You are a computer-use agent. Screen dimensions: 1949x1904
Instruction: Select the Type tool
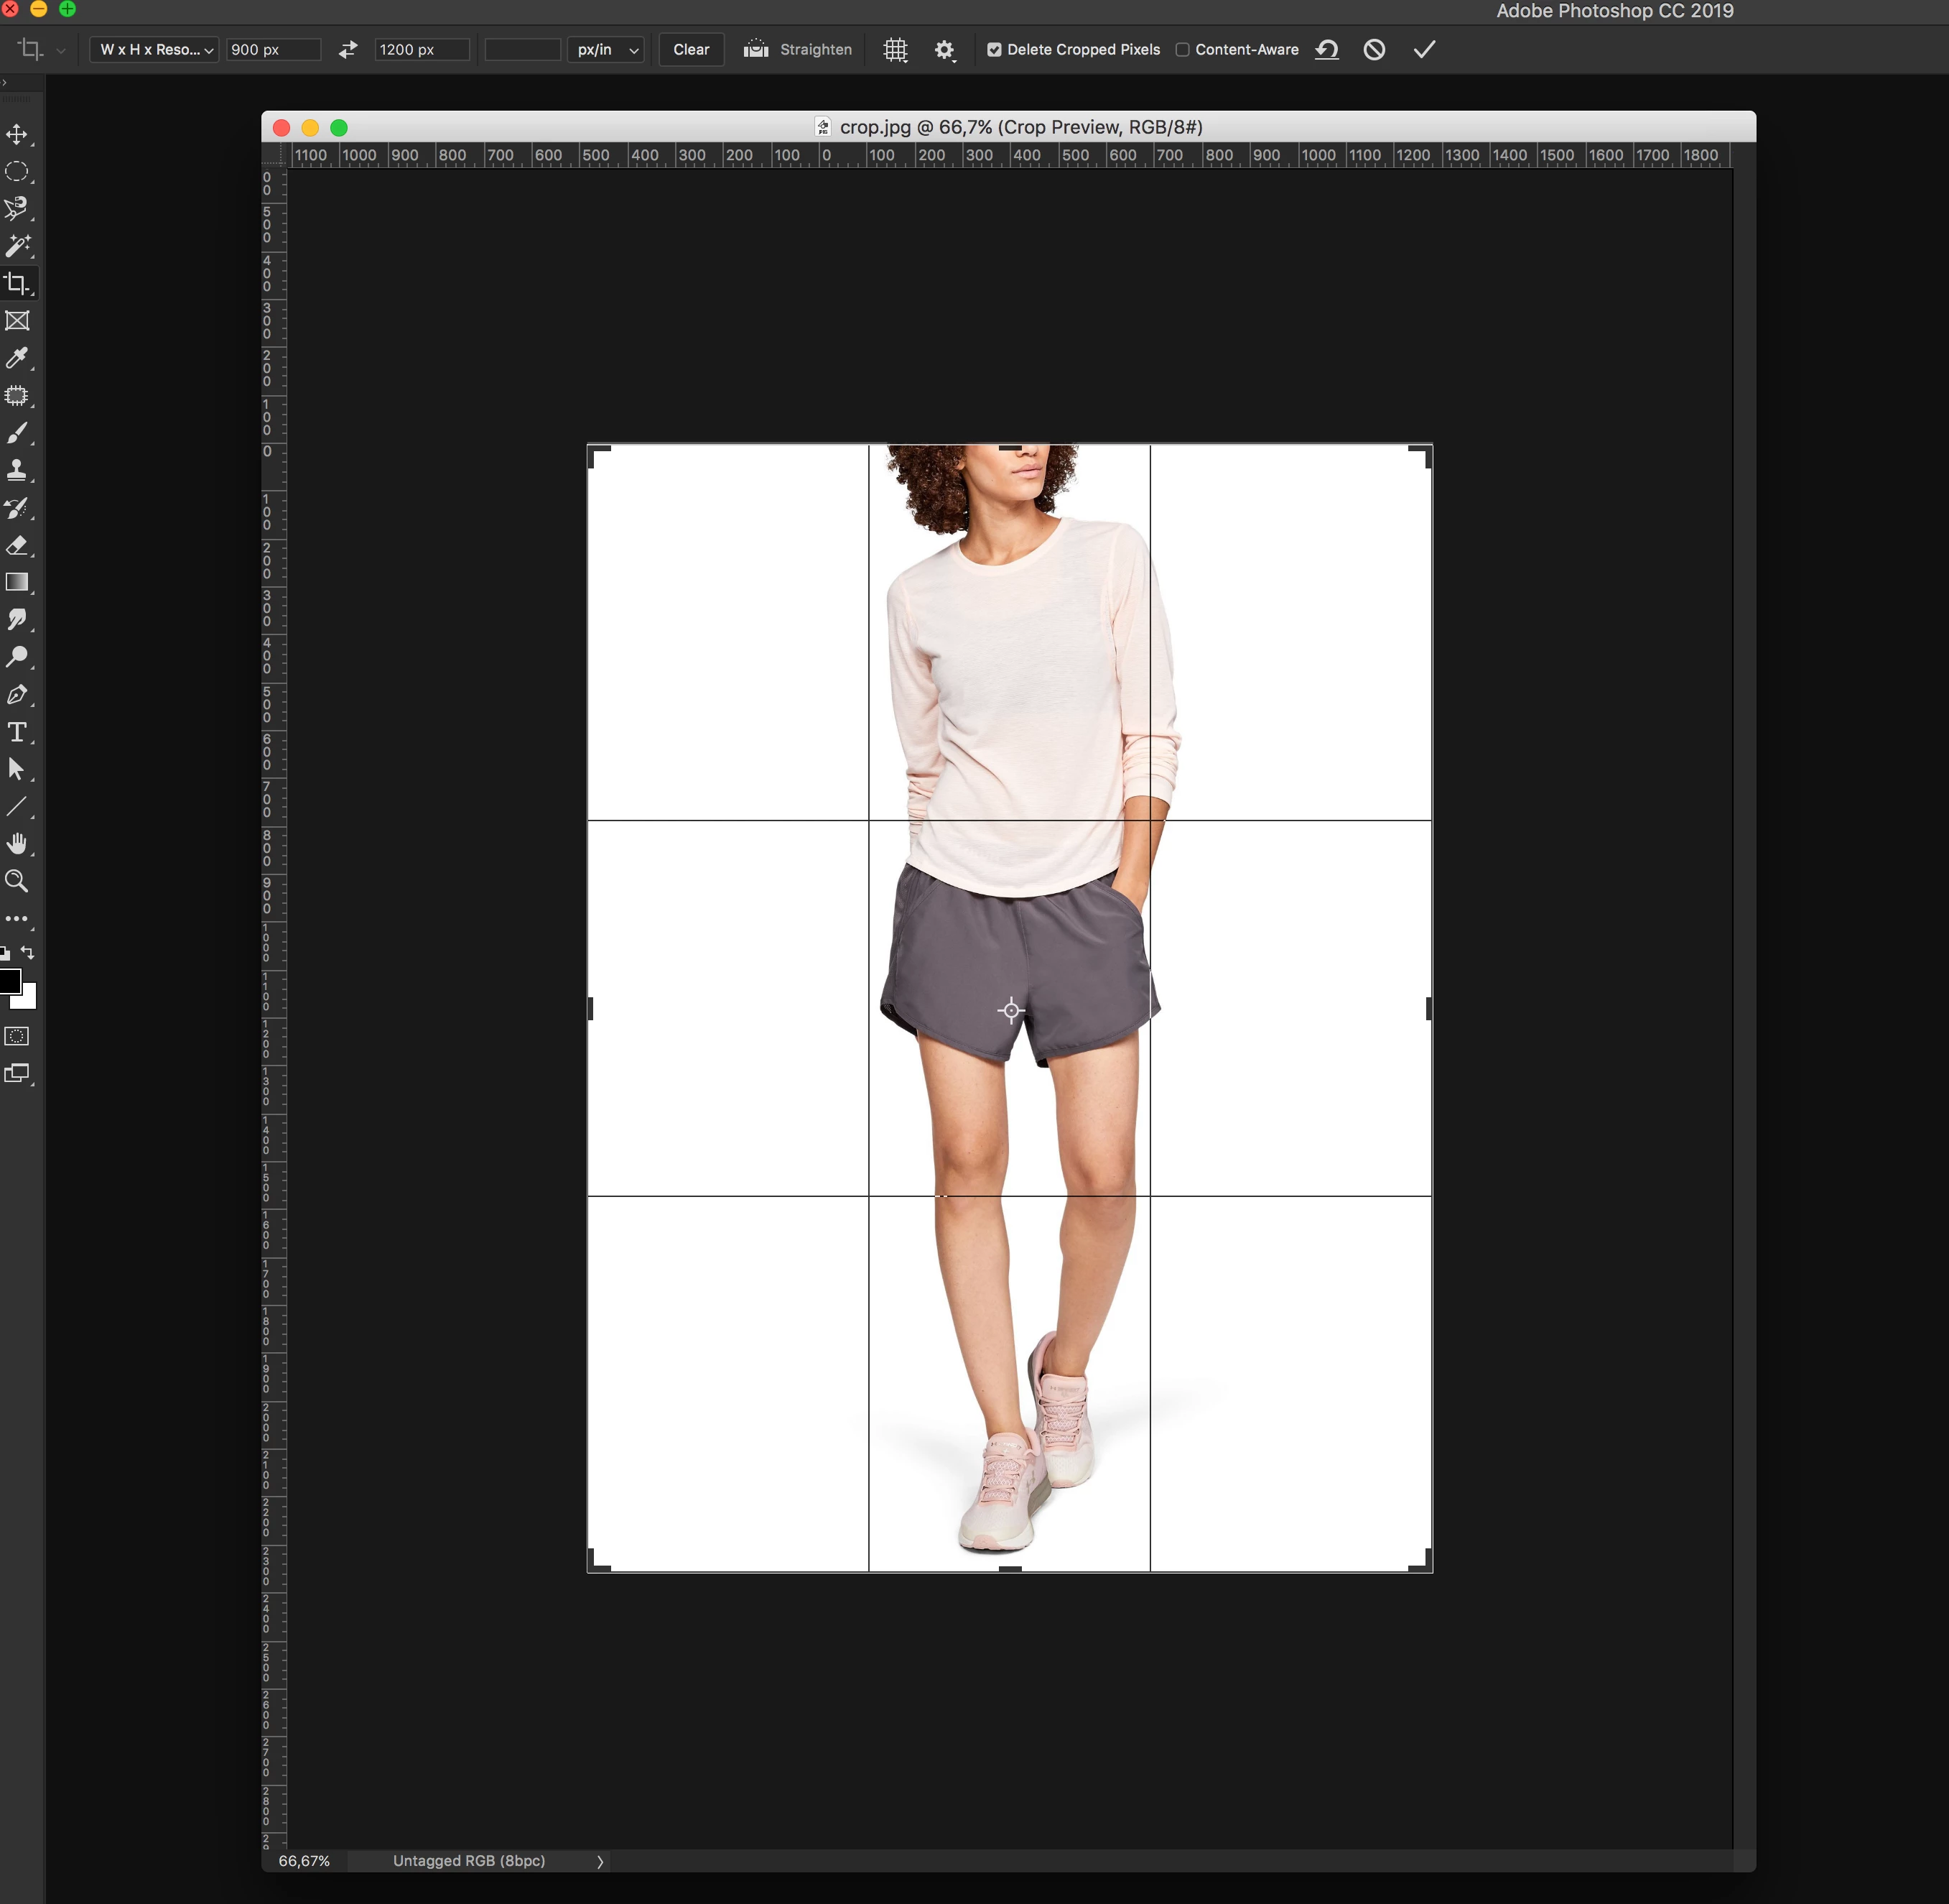[17, 732]
